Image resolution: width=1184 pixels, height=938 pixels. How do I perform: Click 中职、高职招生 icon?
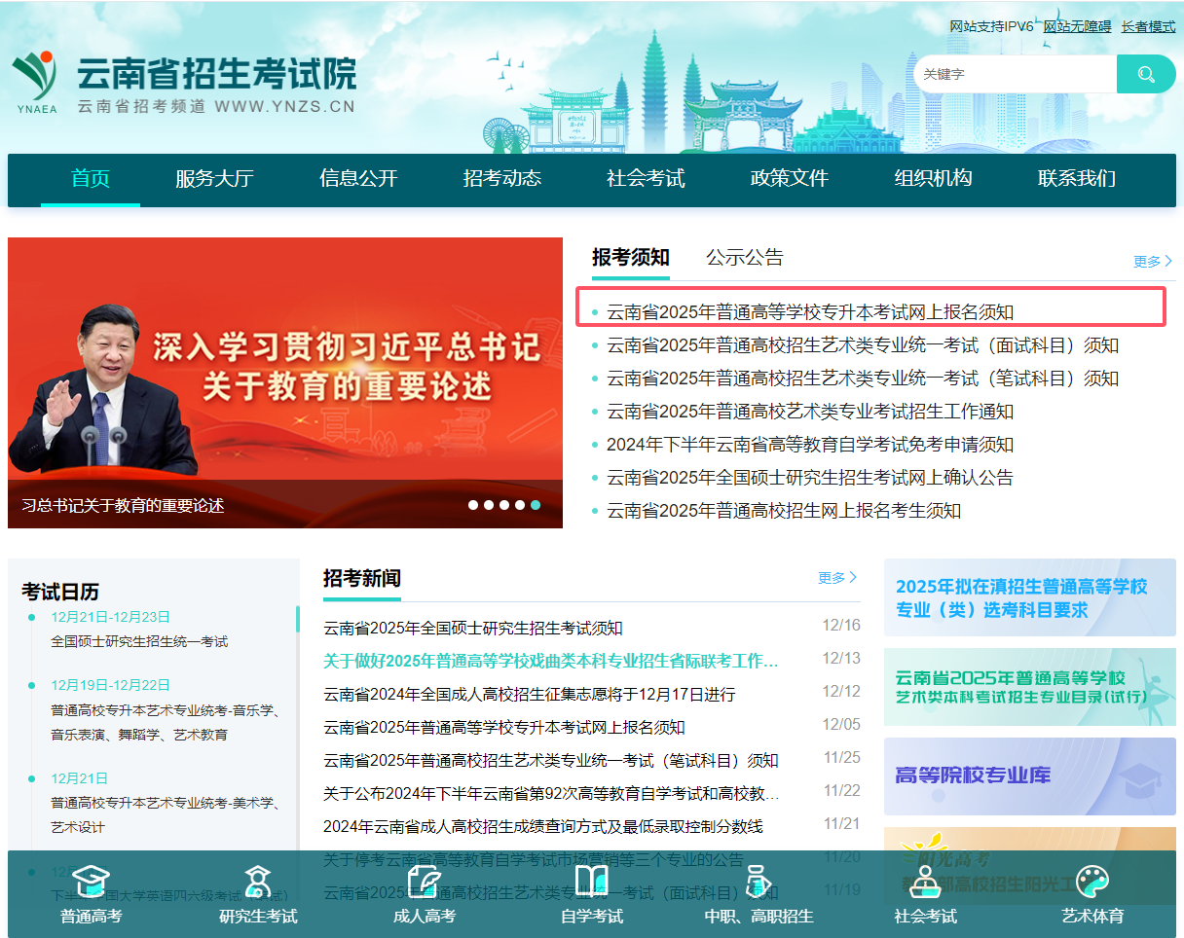pyautogui.click(x=758, y=882)
